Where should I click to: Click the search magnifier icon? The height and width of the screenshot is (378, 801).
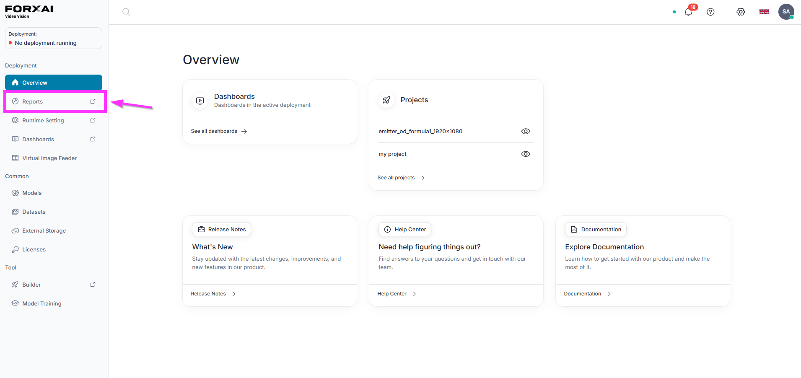(126, 12)
